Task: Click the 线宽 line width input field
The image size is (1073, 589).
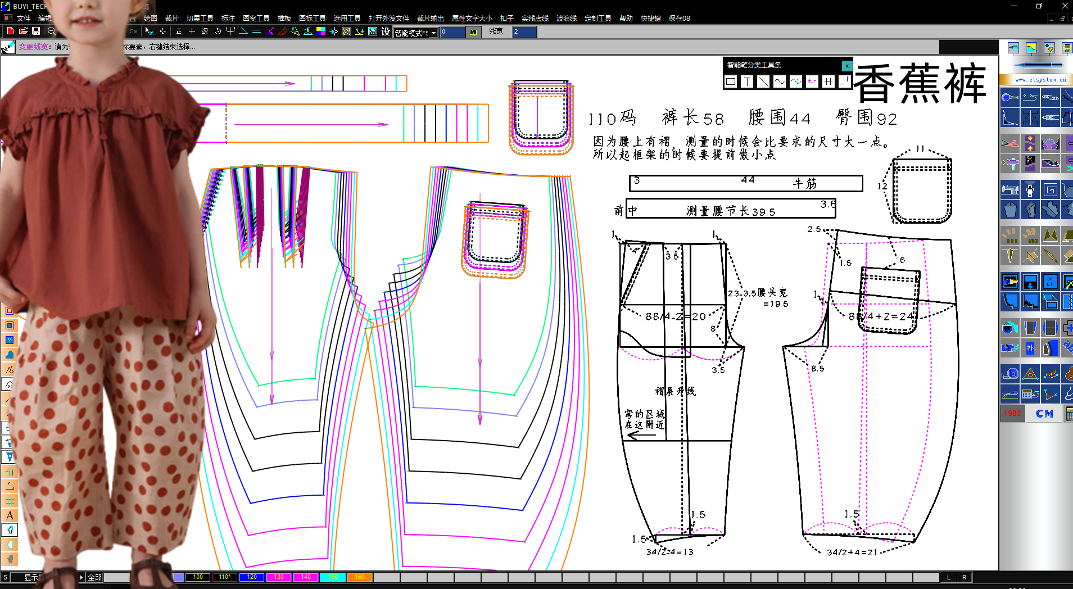Action: pyautogui.click(x=525, y=32)
